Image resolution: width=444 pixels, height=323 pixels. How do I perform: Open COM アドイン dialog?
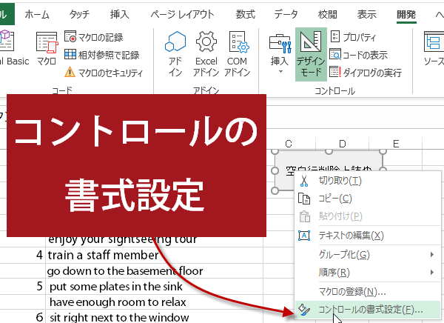238,52
